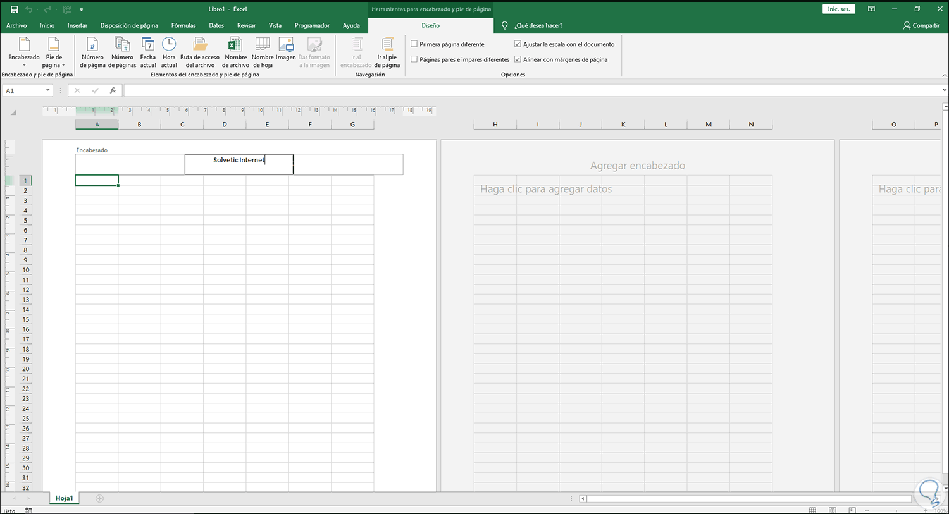Enable Páginas pares e impares diferentes
The image size is (949, 514).
(414, 59)
